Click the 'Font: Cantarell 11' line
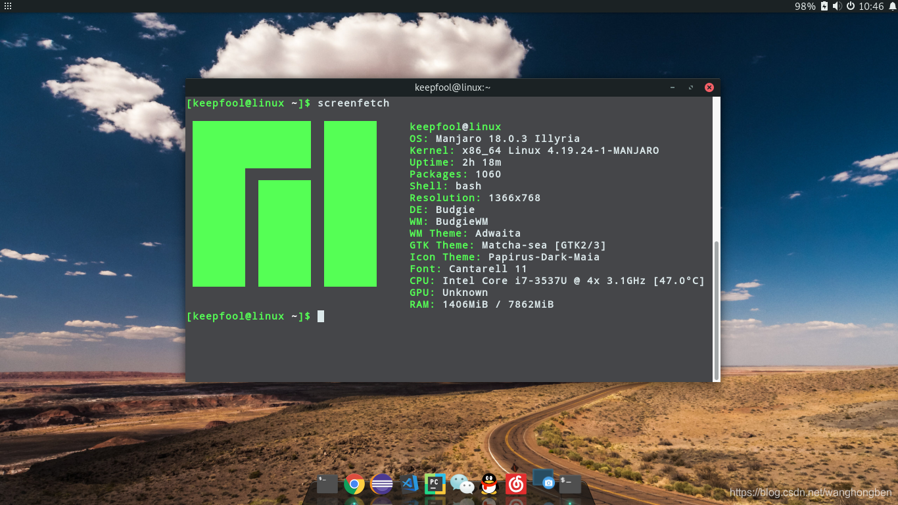Image resolution: width=898 pixels, height=505 pixels. tap(469, 269)
